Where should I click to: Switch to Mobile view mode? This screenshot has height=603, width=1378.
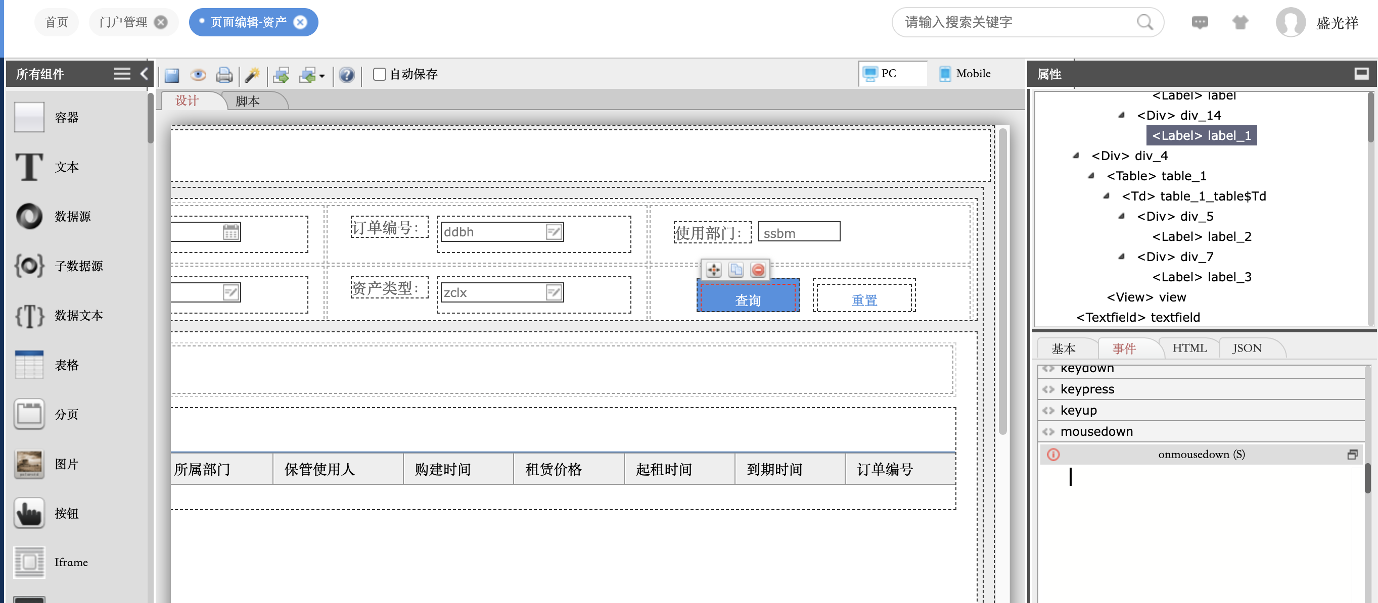pos(966,74)
